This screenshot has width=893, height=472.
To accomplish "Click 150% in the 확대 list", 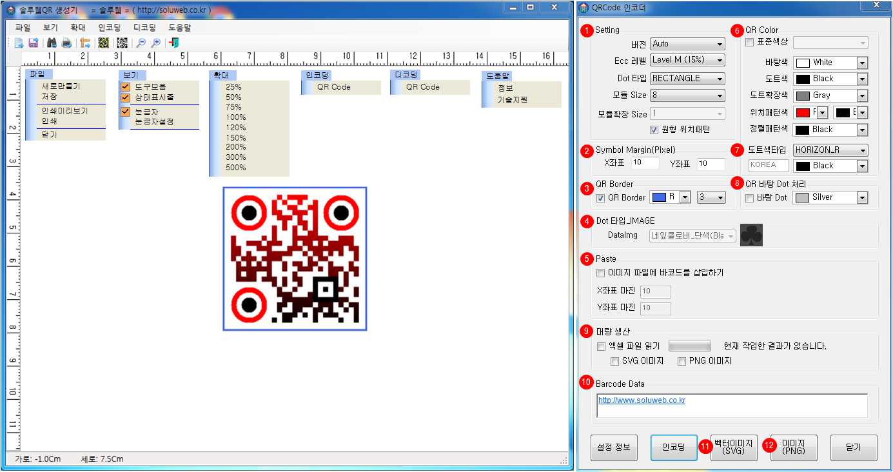I will pyautogui.click(x=236, y=138).
